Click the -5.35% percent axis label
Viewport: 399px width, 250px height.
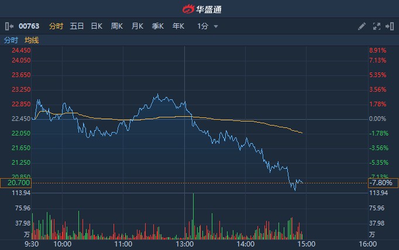(379, 162)
